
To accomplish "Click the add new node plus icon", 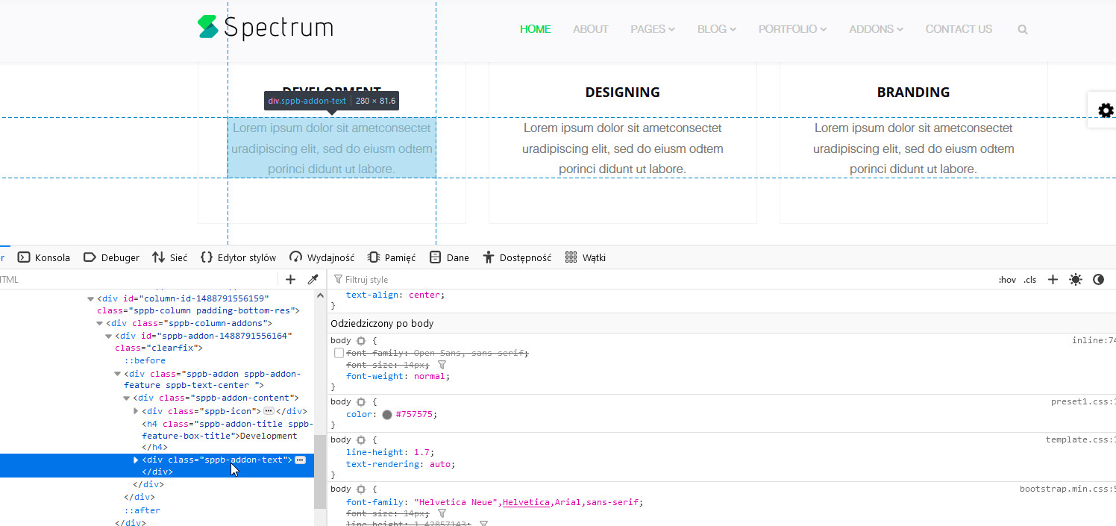I will 291,279.
